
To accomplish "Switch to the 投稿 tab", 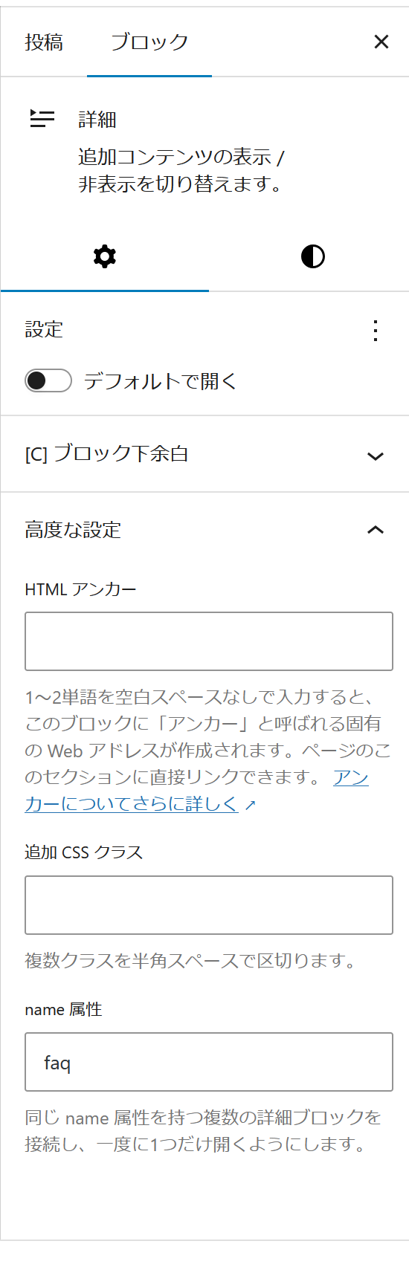I will click(x=44, y=42).
